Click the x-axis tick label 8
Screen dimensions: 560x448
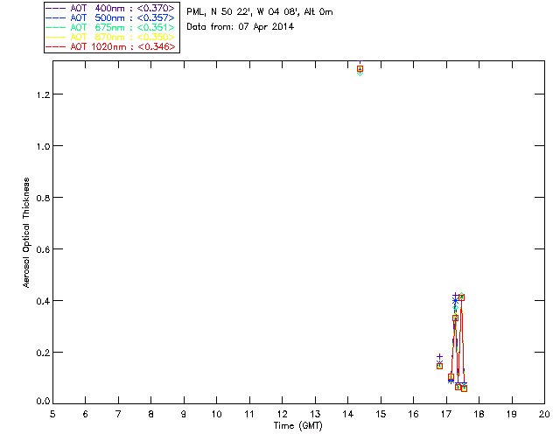click(x=151, y=414)
